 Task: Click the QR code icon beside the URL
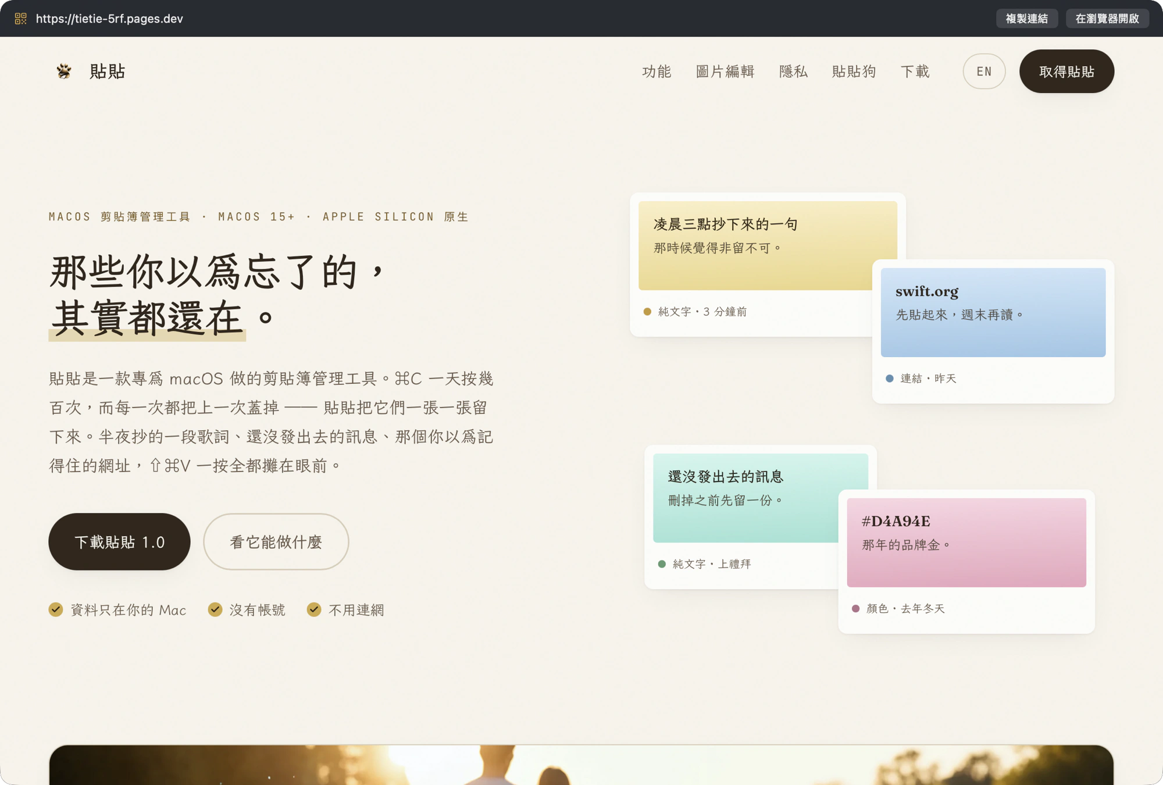[x=21, y=19]
